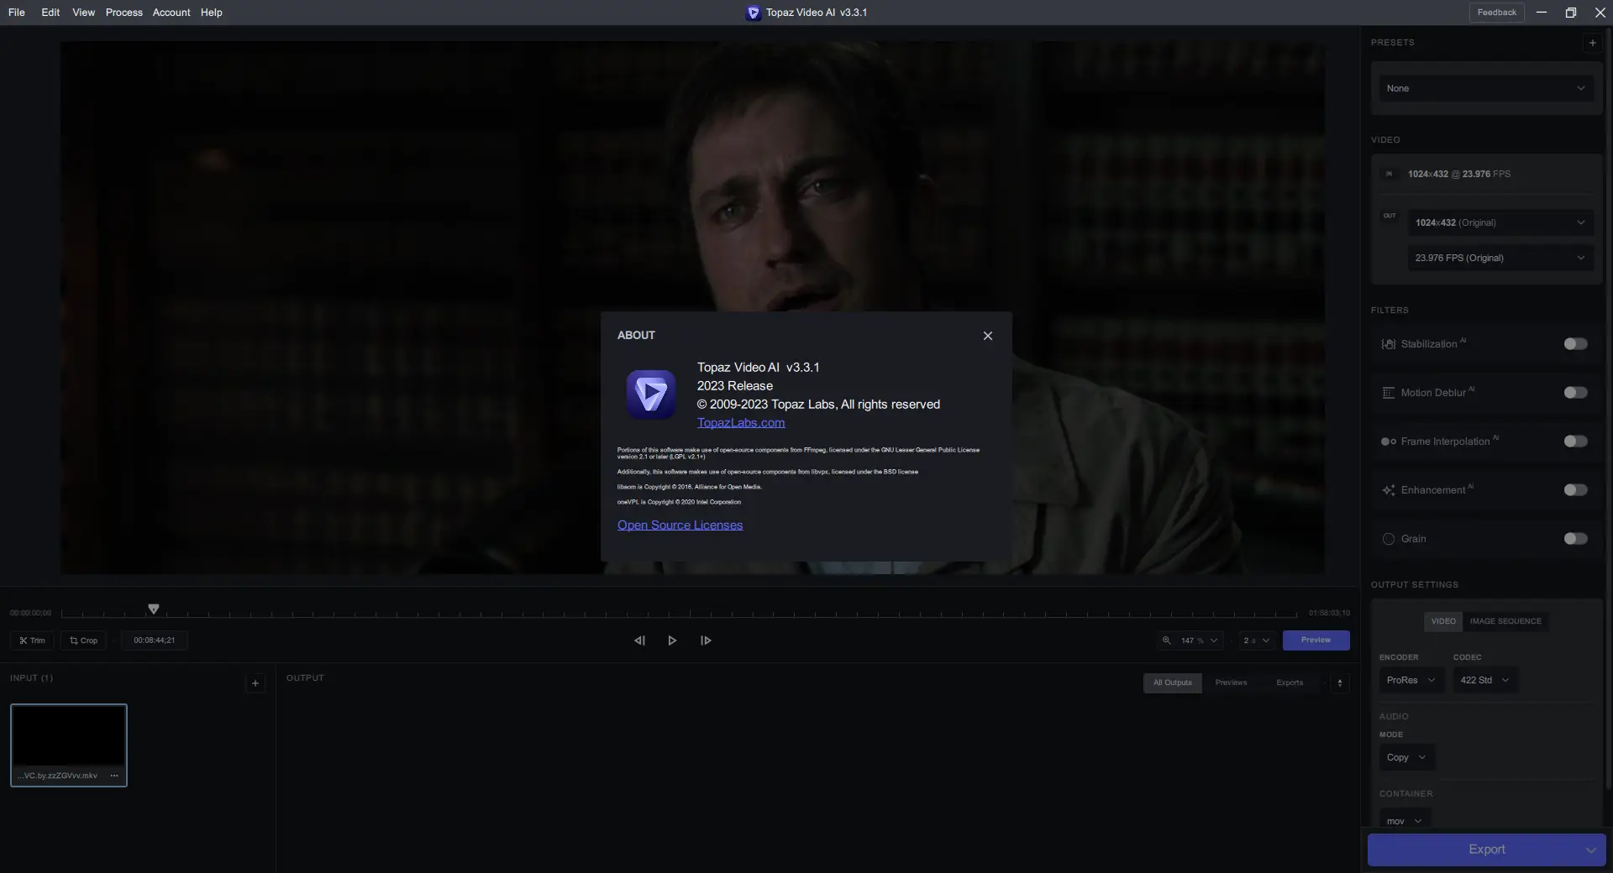Open the preview duration dropdown showing 2 s
Image resolution: width=1613 pixels, height=873 pixels.
coord(1257,640)
